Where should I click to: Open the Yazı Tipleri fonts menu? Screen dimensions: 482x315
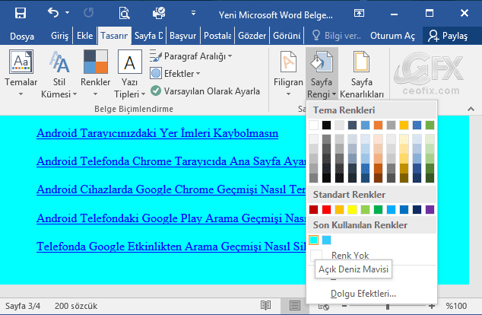pyautogui.click(x=129, y=73)
